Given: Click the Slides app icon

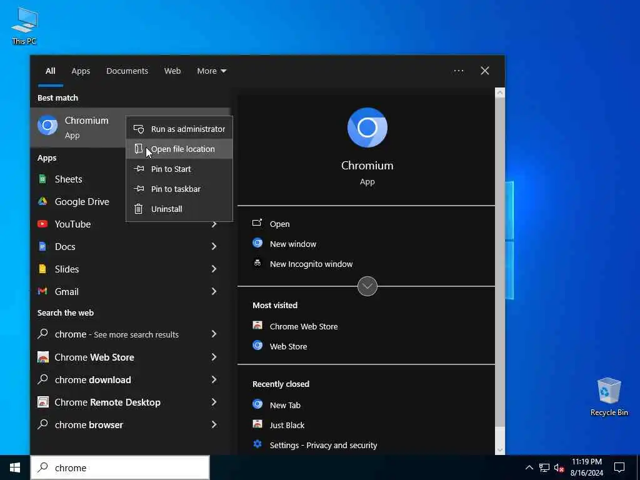Looking at the screenshot, I should (x=42, y=269).
